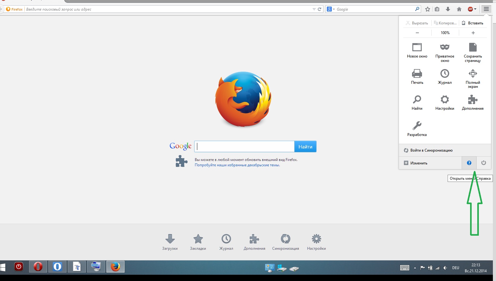
Task: Open the New window (Новое окно) item
Action: pos(417,50)
